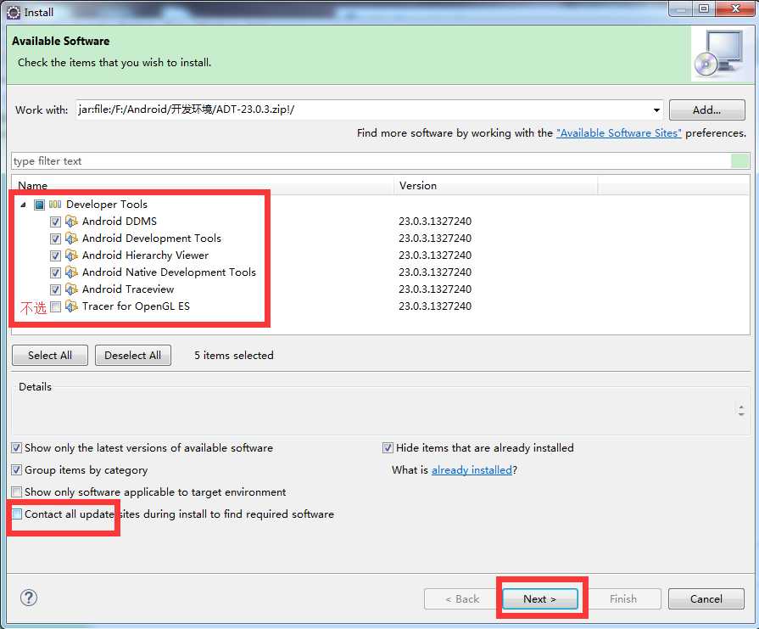Click the Next > button
The image size is (759, 629).
[540, 599]
